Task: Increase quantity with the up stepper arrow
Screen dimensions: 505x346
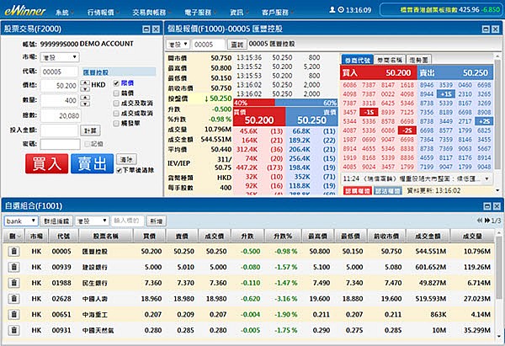Action: [85, 98]
